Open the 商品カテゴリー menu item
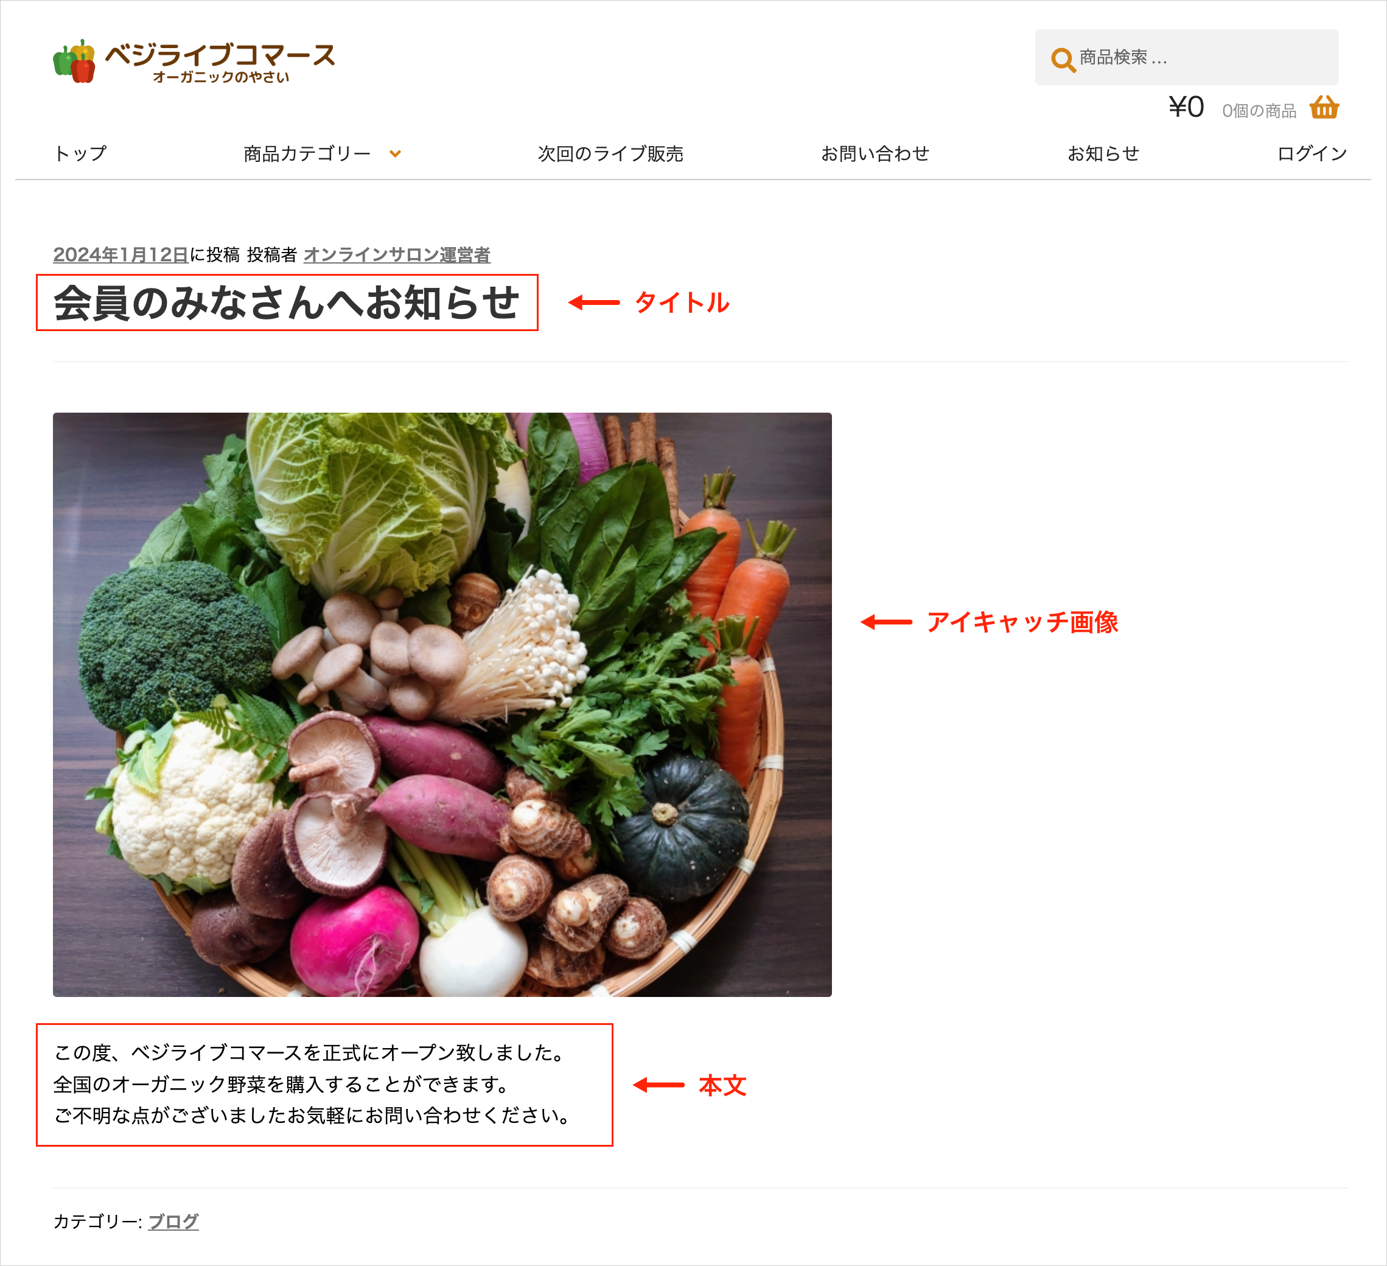Image resolution: width=1387 pixels, height=1266 pixels. click(x=307, y=153)
